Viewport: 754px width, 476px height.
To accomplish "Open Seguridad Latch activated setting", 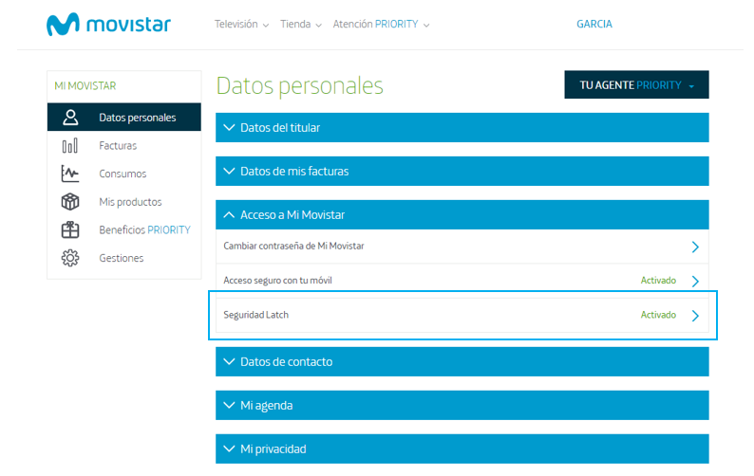I will click(x=462, y=315).
